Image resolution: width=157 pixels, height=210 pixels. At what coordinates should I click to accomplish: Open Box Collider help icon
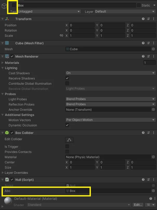(x=143, y=133)
